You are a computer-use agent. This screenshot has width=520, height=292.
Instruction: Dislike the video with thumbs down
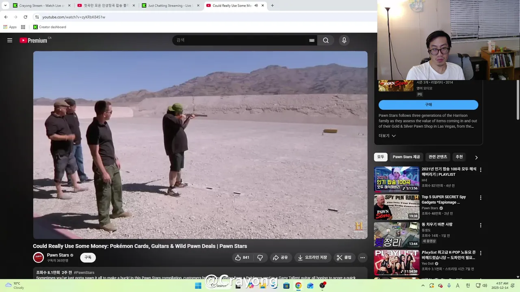click(x=260, y=258)
